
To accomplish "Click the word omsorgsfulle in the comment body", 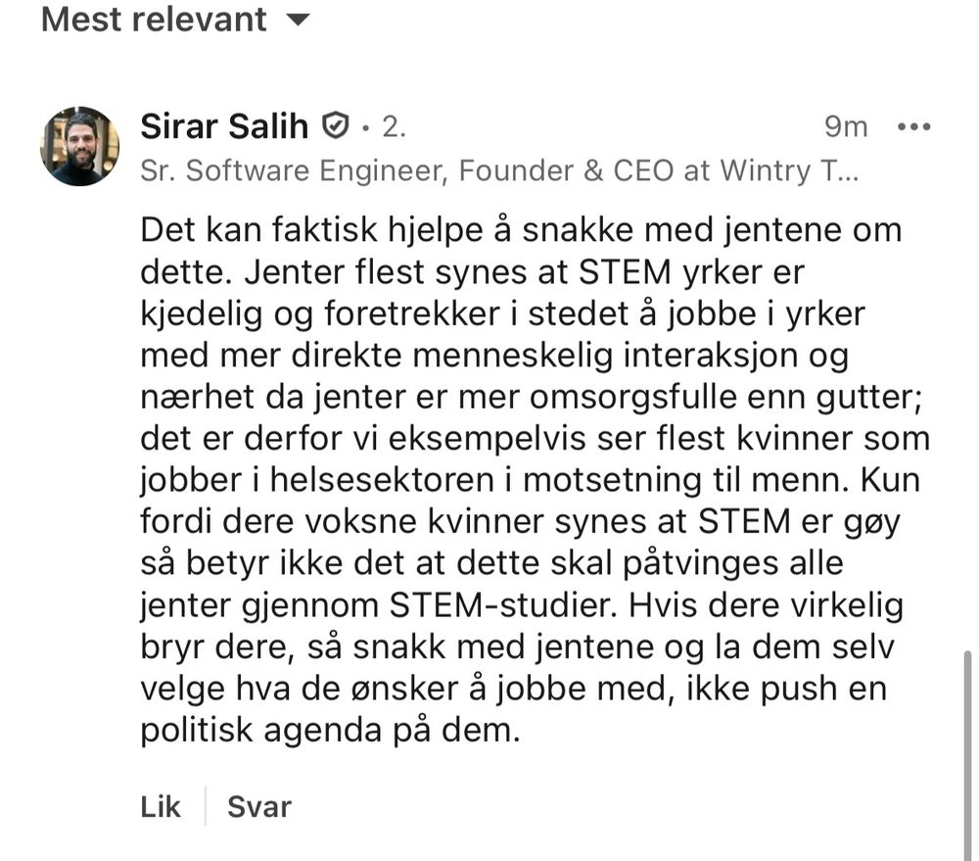I will click(x=633, y=398).
